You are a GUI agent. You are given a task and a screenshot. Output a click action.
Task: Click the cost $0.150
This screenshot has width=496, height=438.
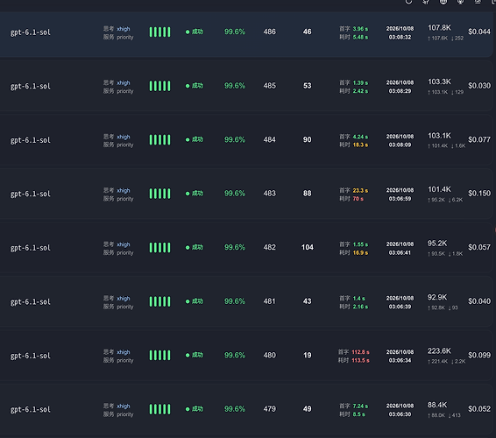pos(479,194)
